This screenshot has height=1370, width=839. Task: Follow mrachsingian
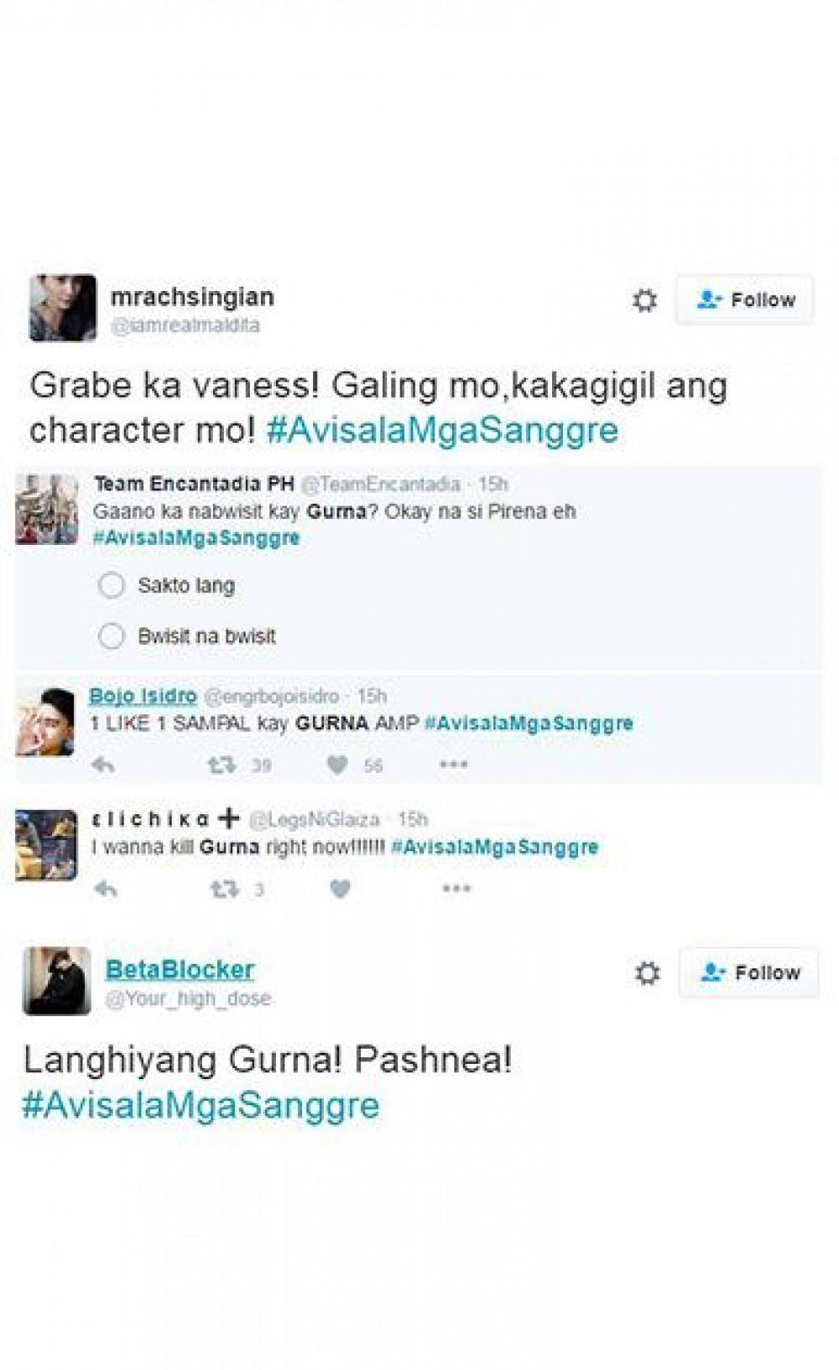[x=745, y=299]
